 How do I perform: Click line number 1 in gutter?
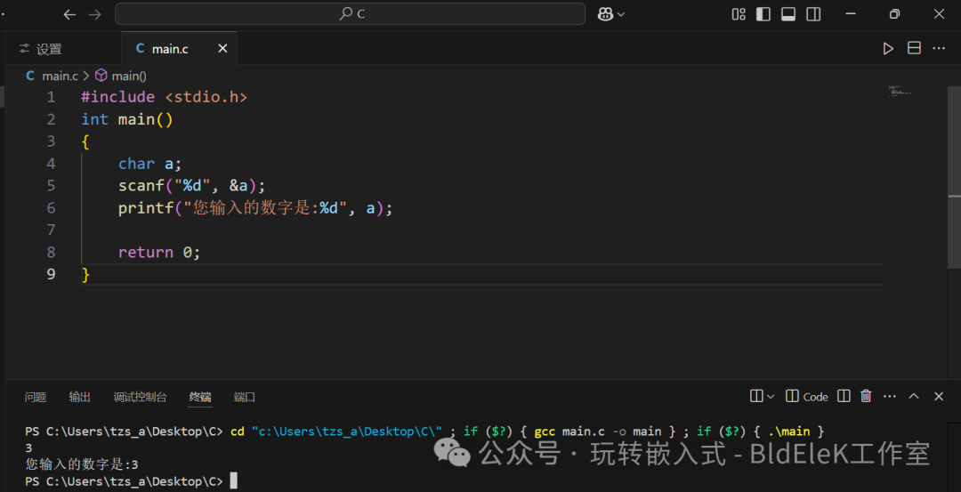(50, 97)
